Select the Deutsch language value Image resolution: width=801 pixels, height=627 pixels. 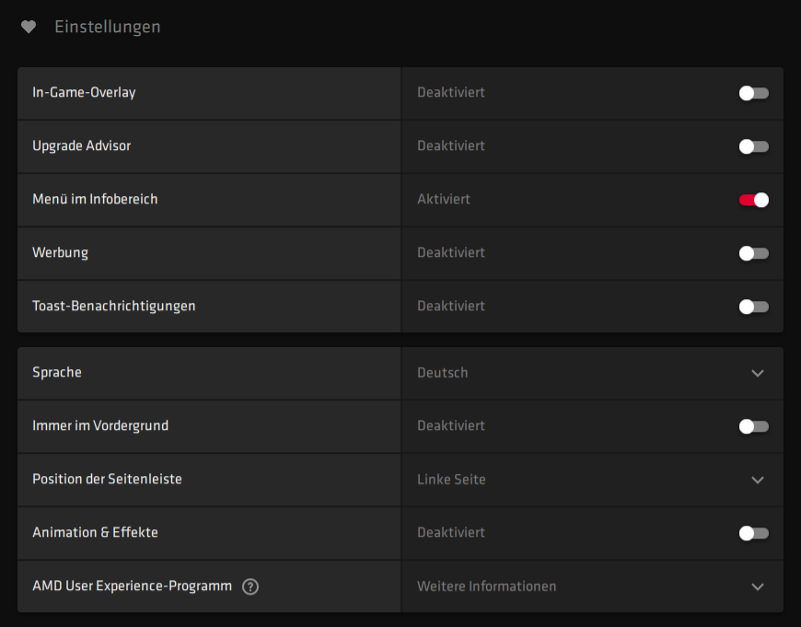(x=442, y=373)
